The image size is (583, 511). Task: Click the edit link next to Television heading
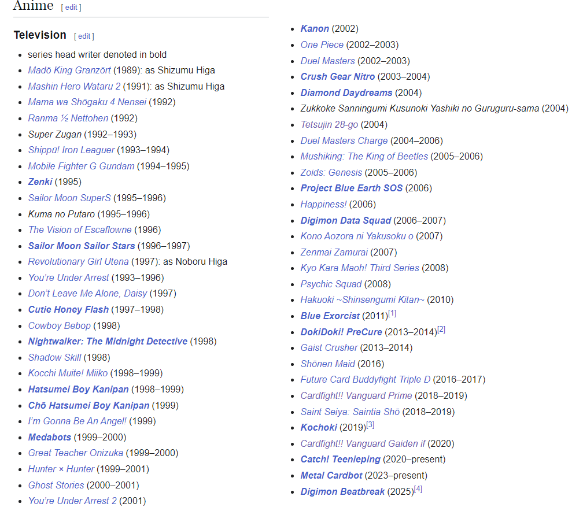(84, 36)
